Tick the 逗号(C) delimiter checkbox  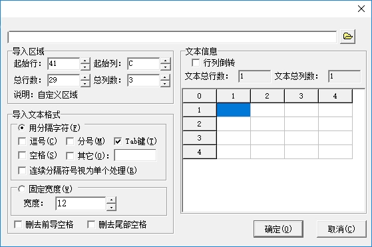[x=22, y=141]
